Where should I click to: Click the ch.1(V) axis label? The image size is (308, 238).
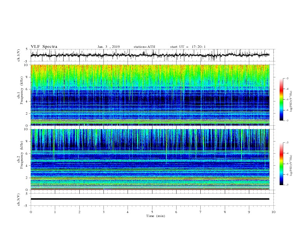tap(19, 55)
